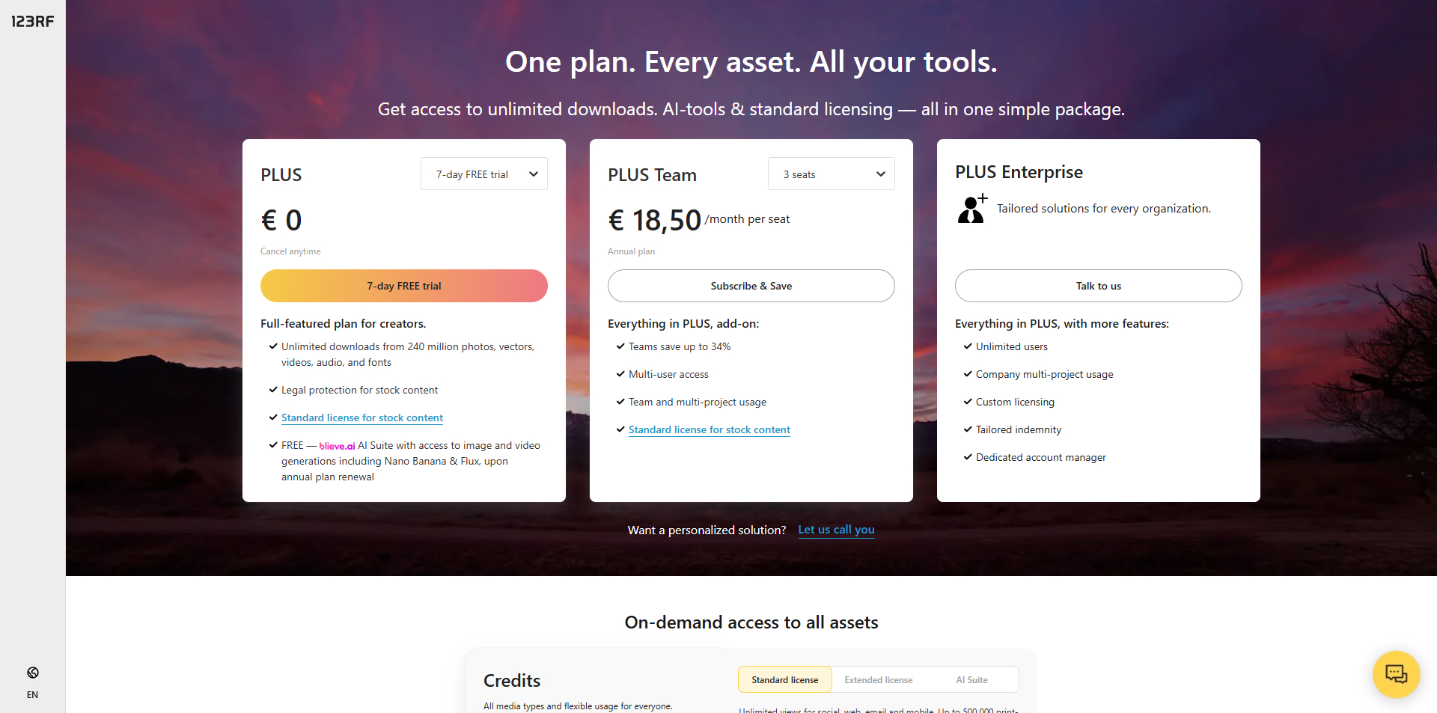Open PLUS Standard license for stock content link

(362, 417)
